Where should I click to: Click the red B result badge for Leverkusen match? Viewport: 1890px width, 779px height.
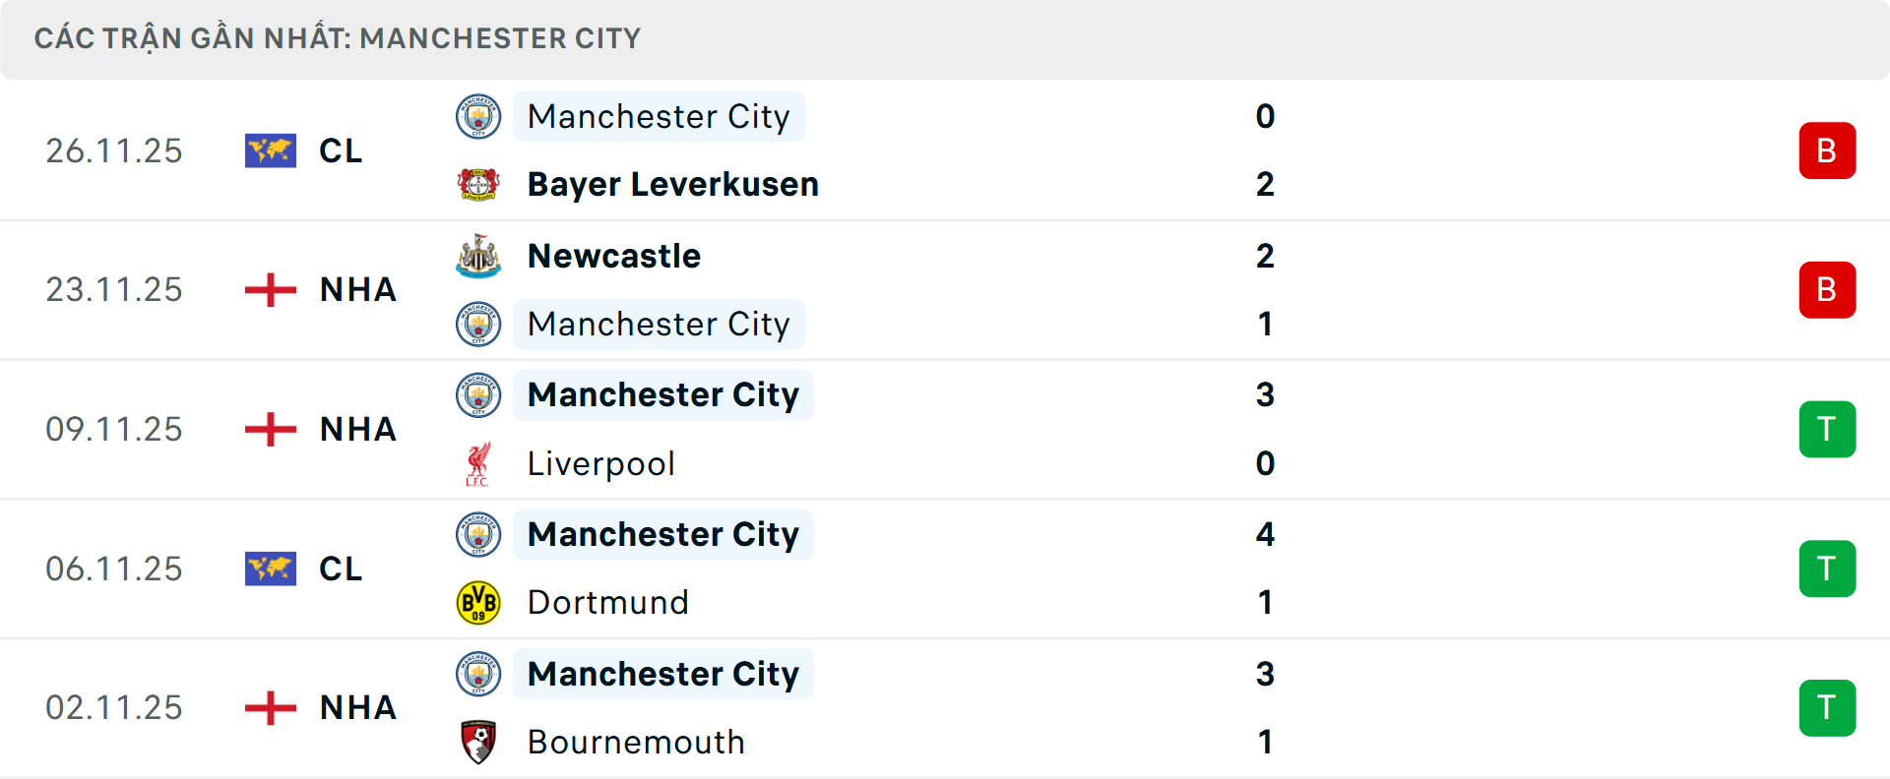[x=1828, y=150]
